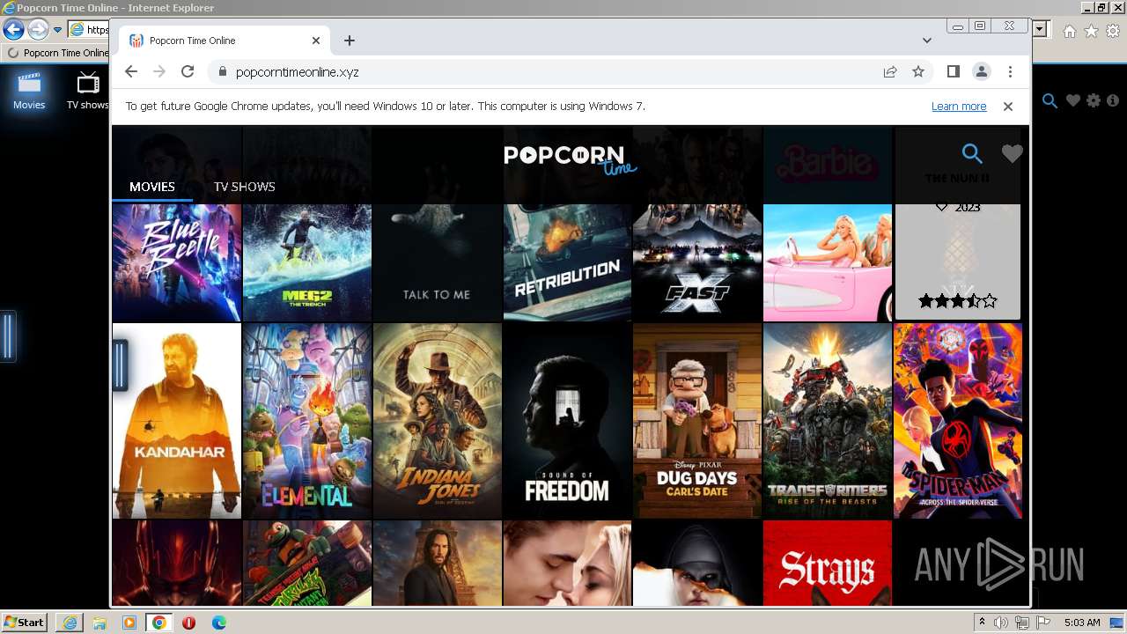This screenshot has height=634, width=1127.
Task: Bookmark this page with the star icon
Action: 918,72
